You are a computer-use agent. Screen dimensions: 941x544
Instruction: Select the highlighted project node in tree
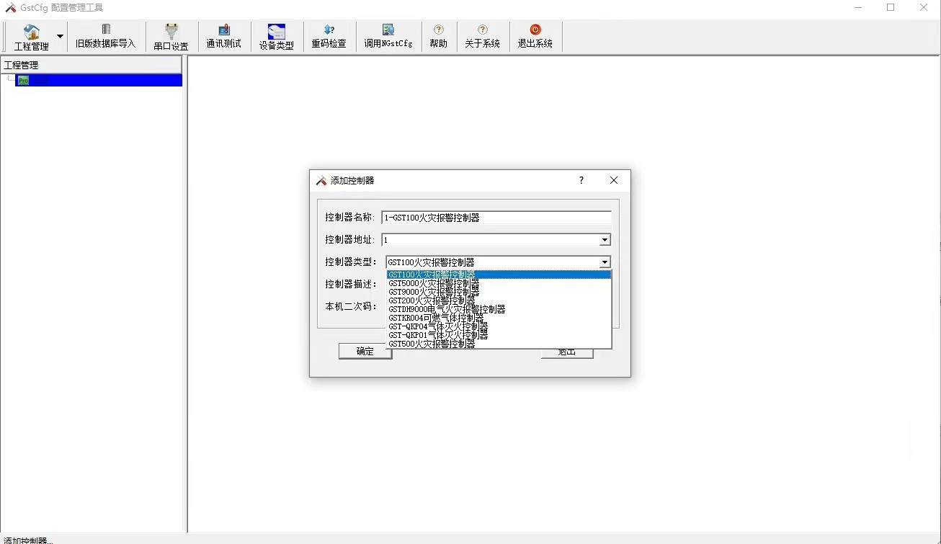tap(99, 81)
